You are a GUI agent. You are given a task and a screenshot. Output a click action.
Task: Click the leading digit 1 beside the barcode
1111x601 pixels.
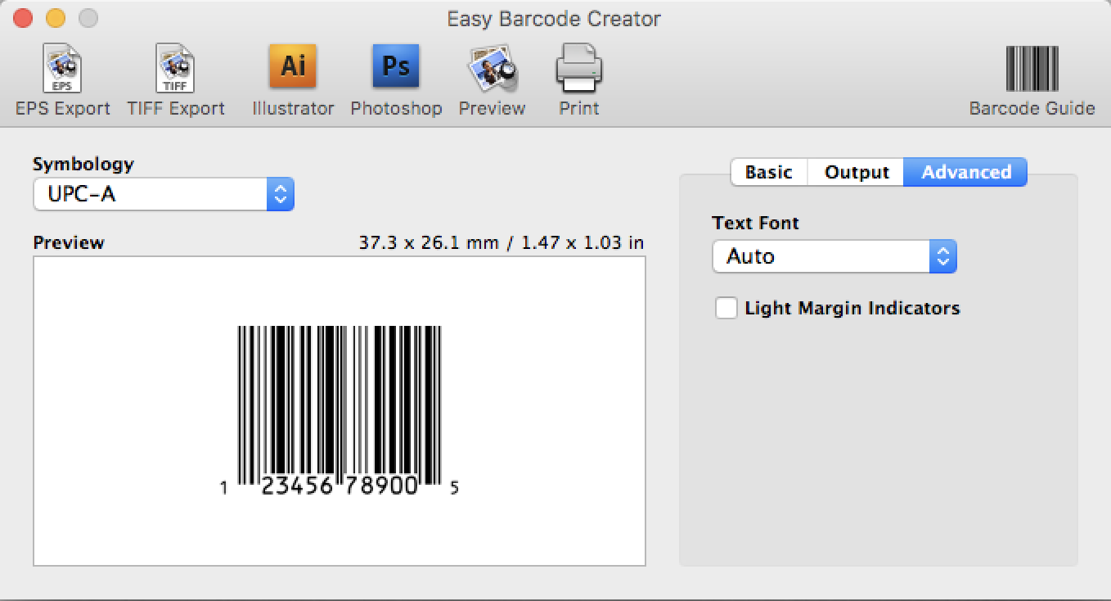point(223,489)
